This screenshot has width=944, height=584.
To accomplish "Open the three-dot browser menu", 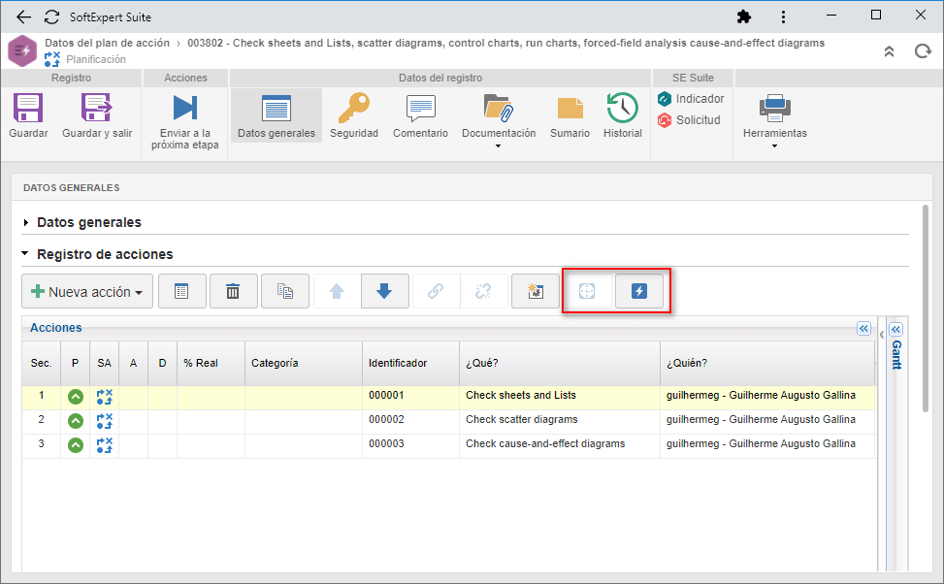I will tap(783, 16).
